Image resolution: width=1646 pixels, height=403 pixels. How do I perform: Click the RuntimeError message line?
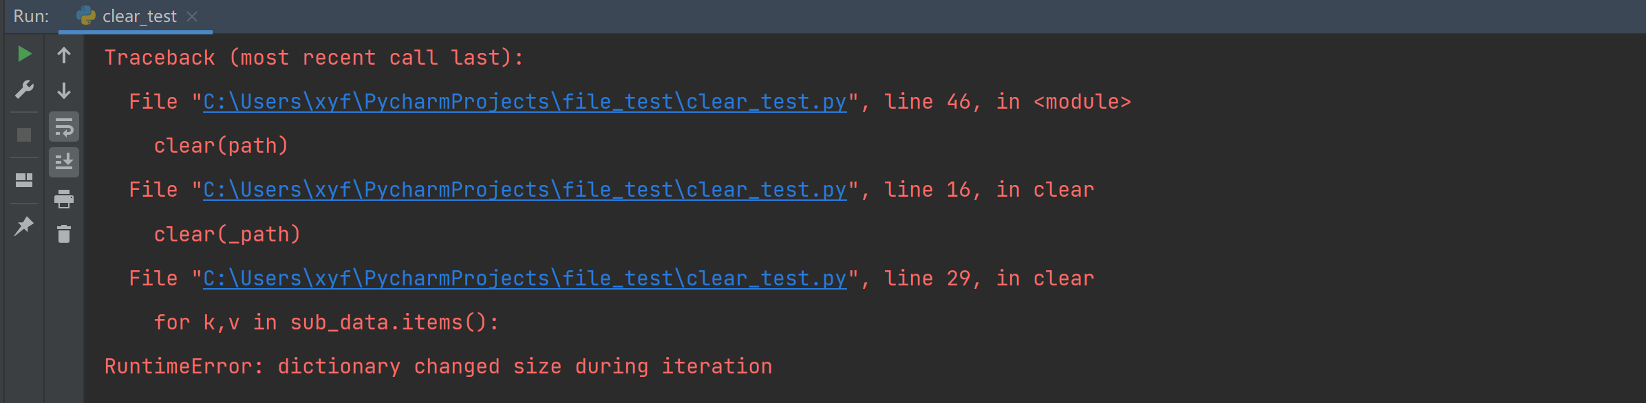click(438, 367)
